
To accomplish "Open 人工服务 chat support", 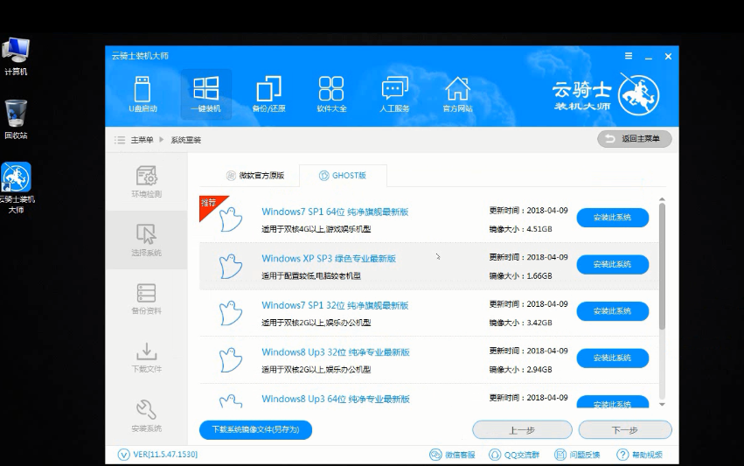I will click(x=394, y=94).
